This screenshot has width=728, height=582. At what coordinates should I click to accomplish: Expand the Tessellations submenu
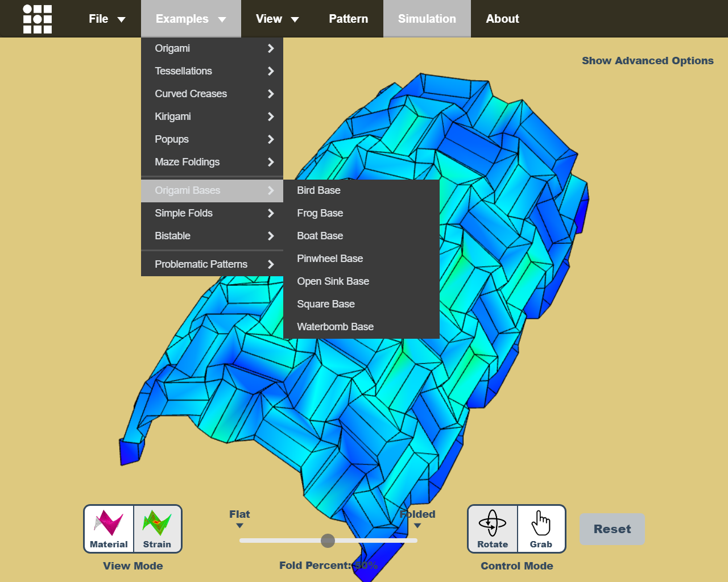[x=212, y=71]
